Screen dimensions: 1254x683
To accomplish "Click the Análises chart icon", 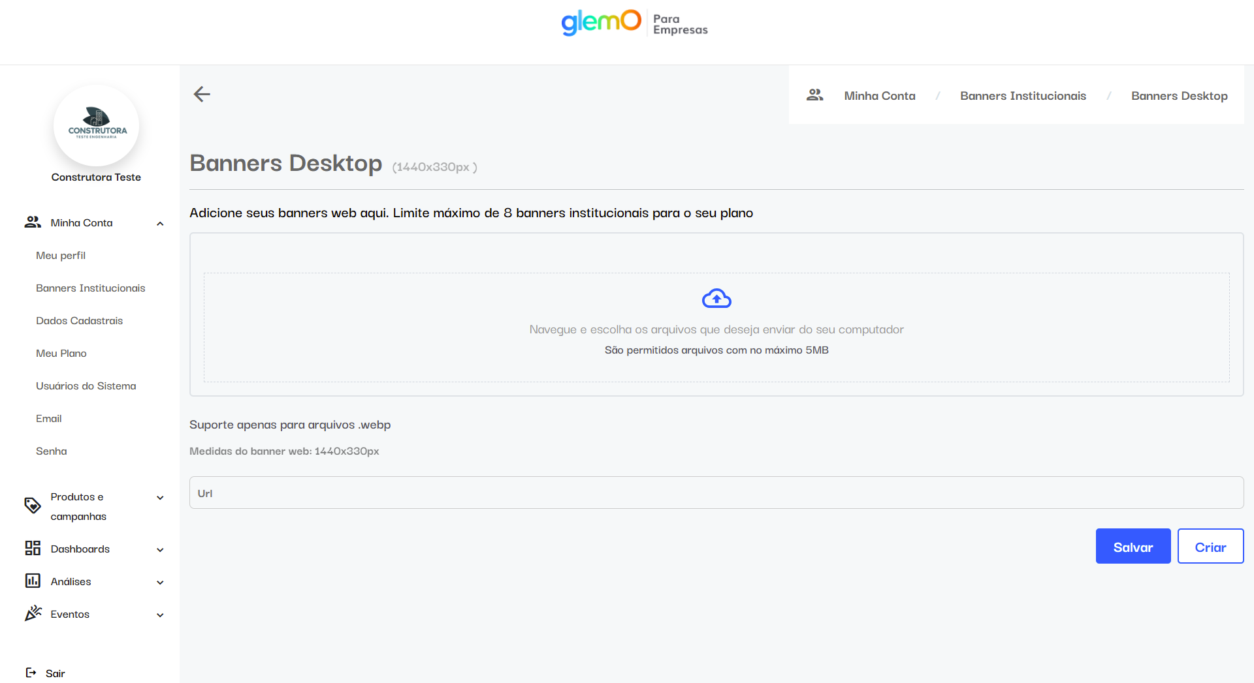I will (33, 581).
